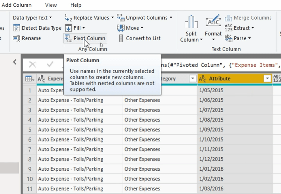The height and width of the screenshot is (194, 281).
Task: Expand the Split Column dropdown label
Action: click(191, 37)
